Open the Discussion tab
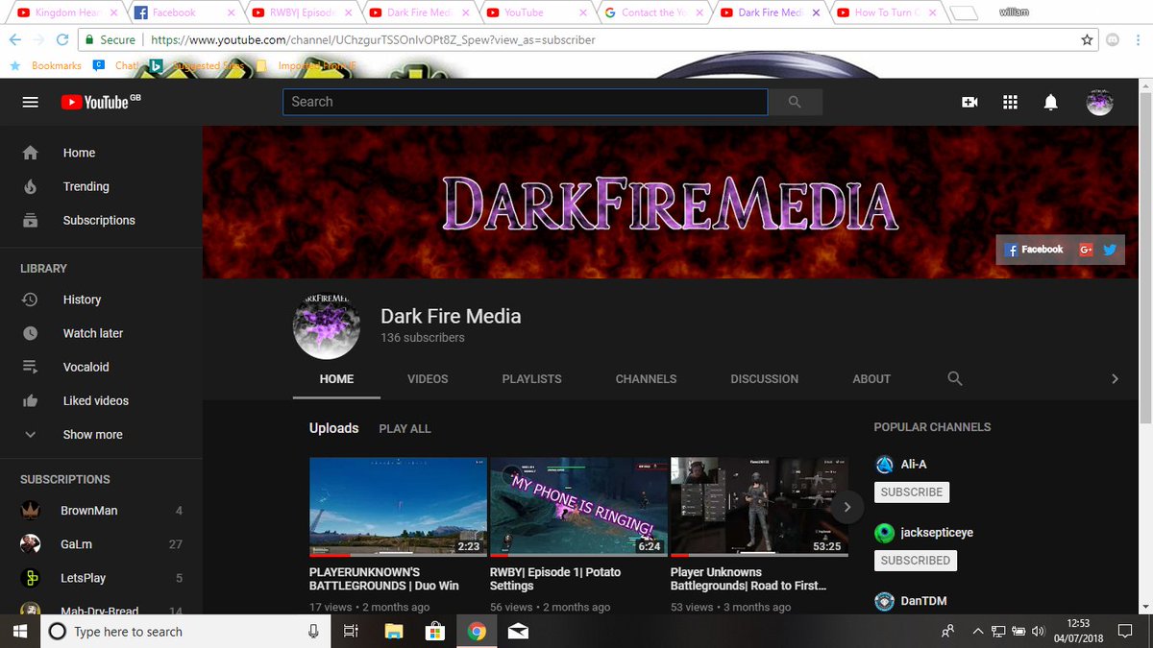This screenshot has width=1153, height=648. coord(764,379)
